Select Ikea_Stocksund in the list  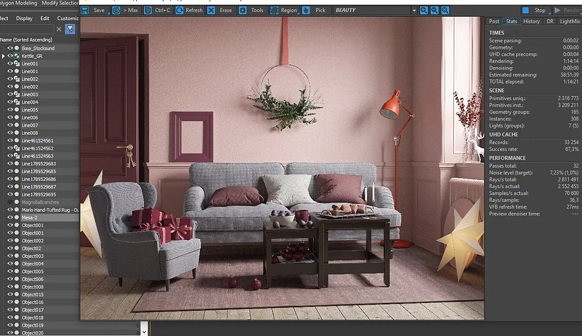pos(38,48)
